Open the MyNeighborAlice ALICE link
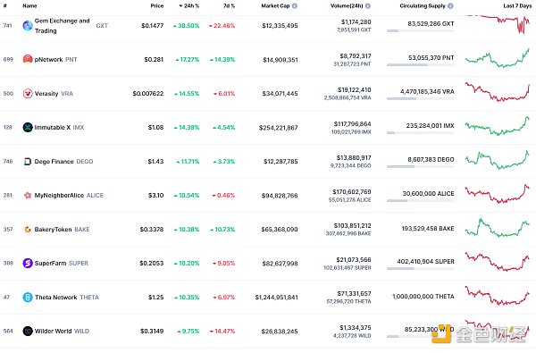 (x=69, y=196)
